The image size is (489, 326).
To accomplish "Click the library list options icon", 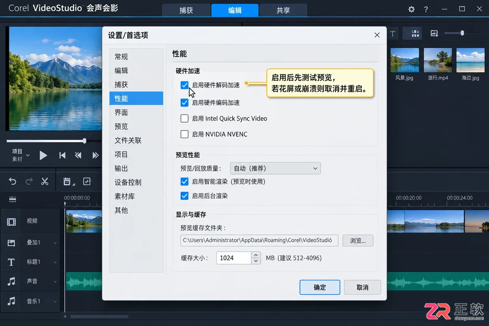I will tap(434, 34).
